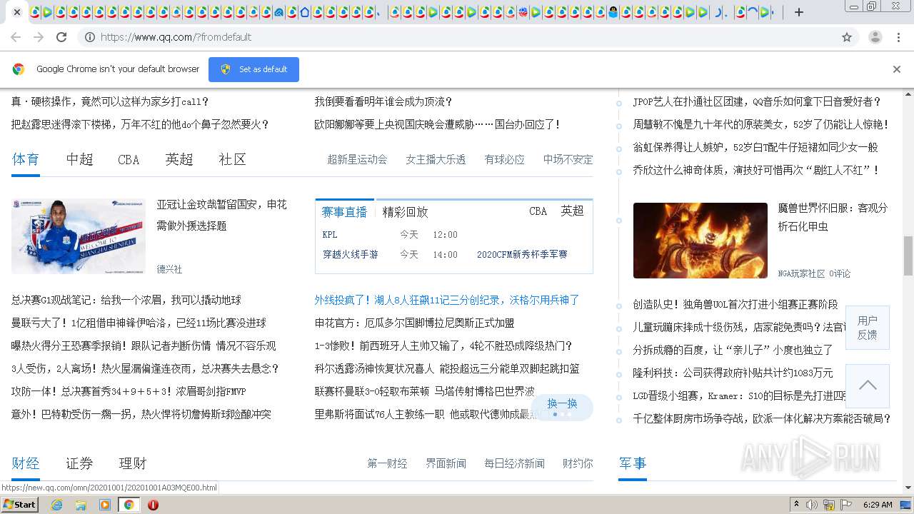
Task: Launch Internet Explorer from the taskbar
Action: tap(56, 505)
